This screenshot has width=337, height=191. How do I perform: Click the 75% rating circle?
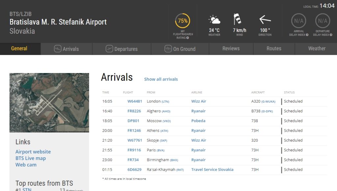point(183,21)
